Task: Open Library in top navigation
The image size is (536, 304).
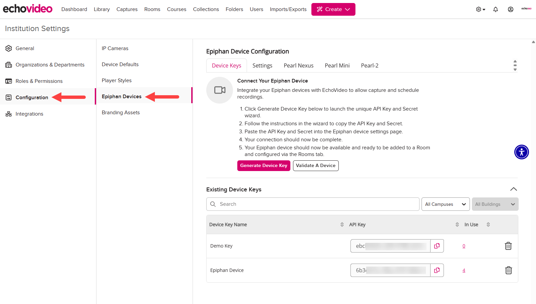Action: (x=102, y=9)
